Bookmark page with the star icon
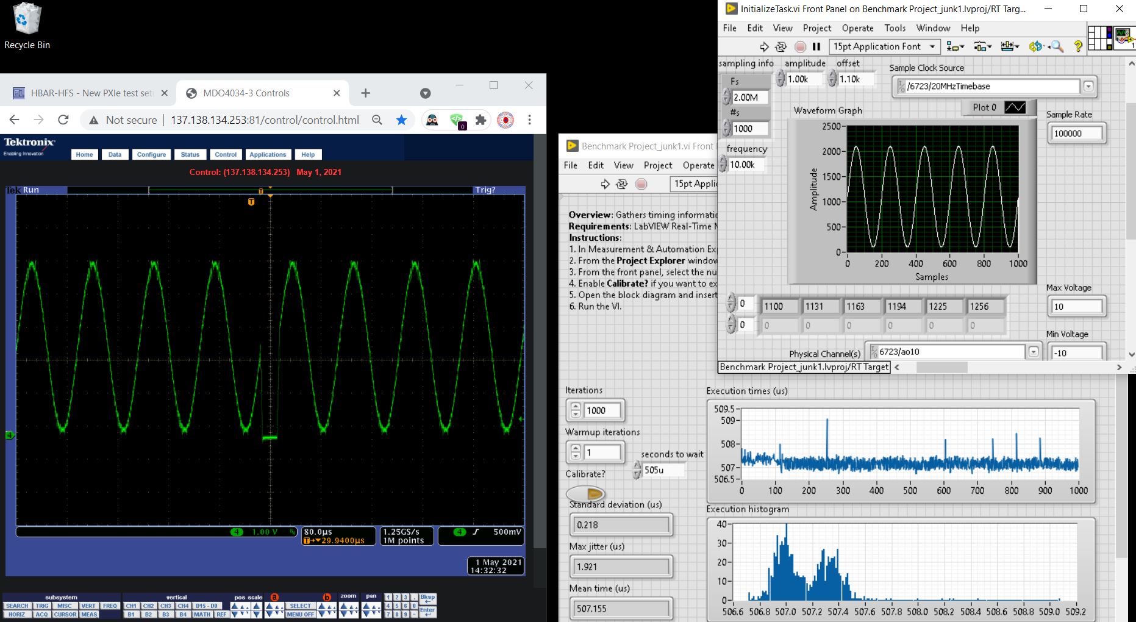Screen dimensions: 1136x622 coord(401,120)
